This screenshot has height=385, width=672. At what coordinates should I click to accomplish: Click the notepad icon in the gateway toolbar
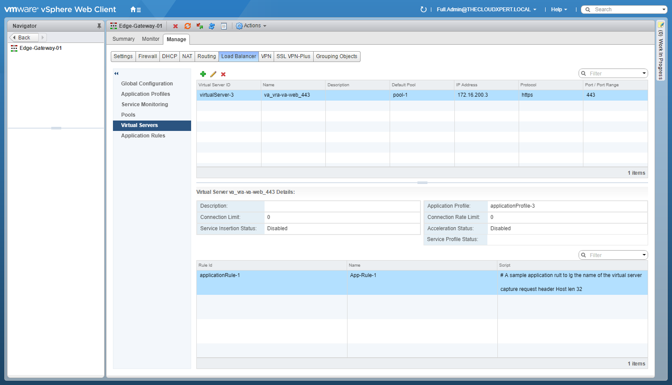pyautogui.click(x=224, y=26)
